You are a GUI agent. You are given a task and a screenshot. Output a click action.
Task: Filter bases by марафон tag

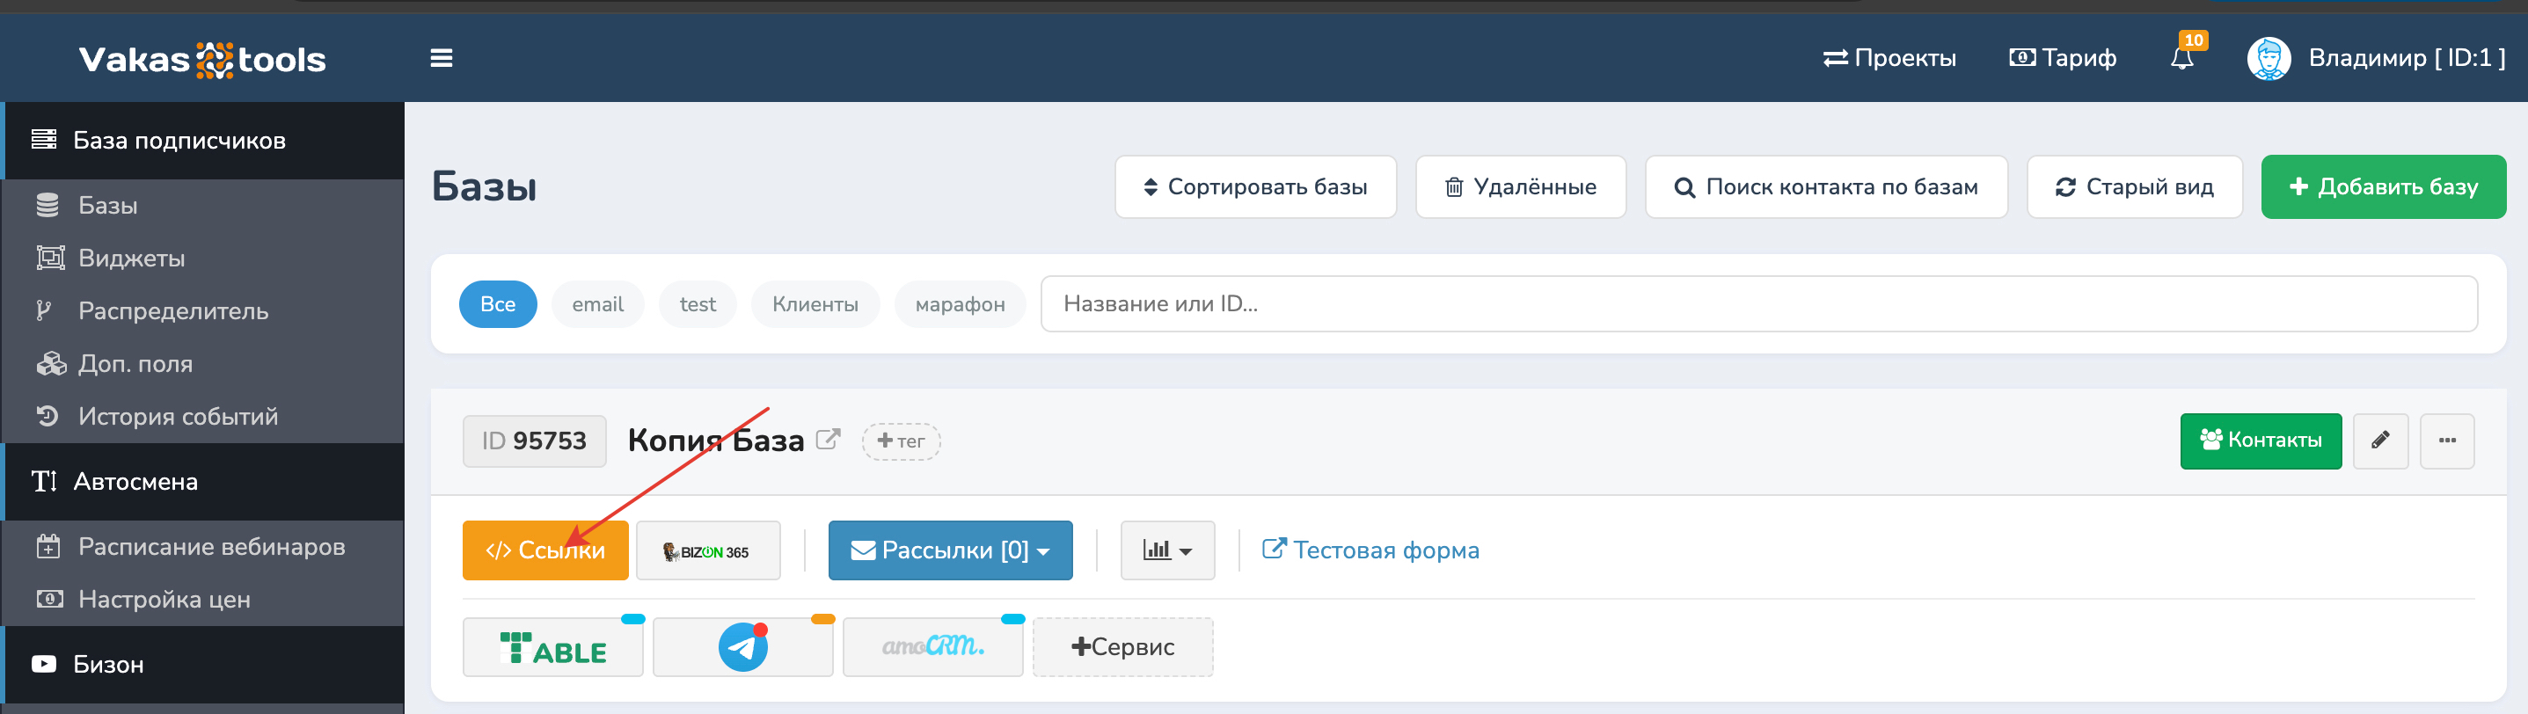click(959, 304)
